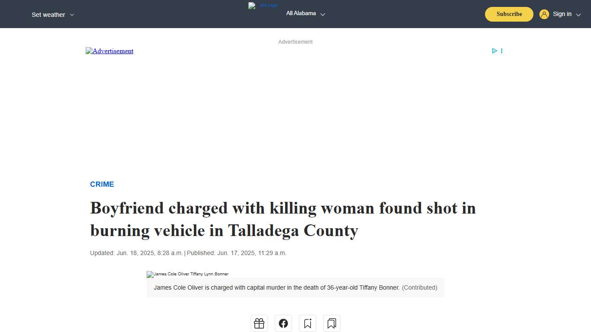Bookmark this article
Viewport: 591px width, 332px height.
point(308,323)
